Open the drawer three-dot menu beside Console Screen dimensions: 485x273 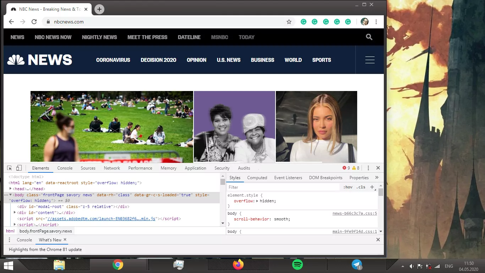coord(10,240)
